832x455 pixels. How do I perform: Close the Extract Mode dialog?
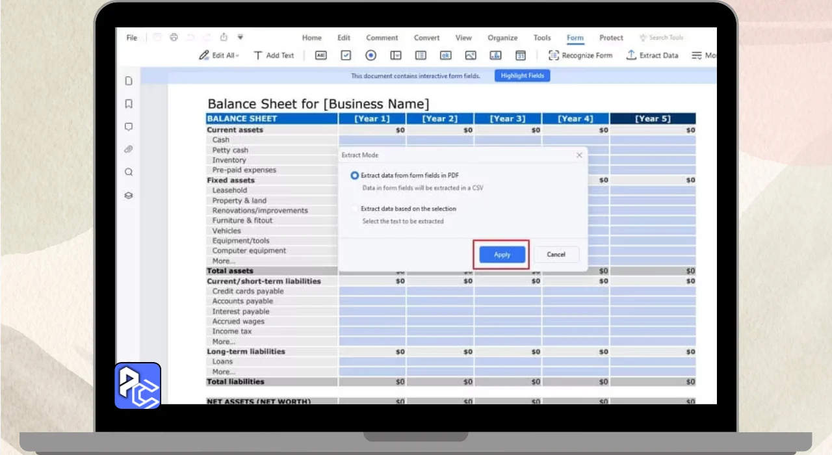pyautogui.click(x=579, y=155)
